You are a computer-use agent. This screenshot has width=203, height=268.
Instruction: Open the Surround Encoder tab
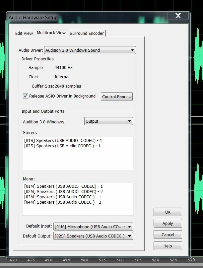[x=87, y=33]
